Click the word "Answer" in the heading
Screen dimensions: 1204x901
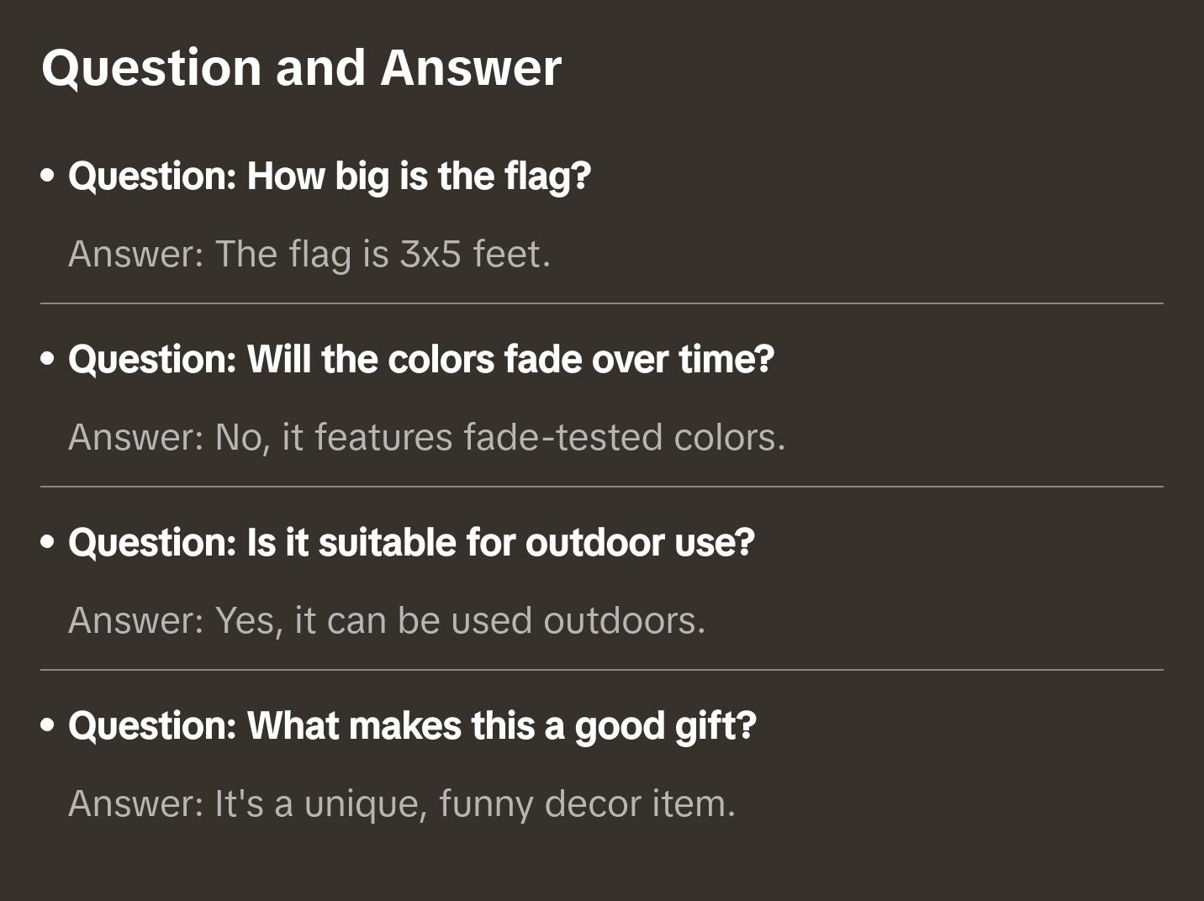pyautogui.click(x=471, y=68)
